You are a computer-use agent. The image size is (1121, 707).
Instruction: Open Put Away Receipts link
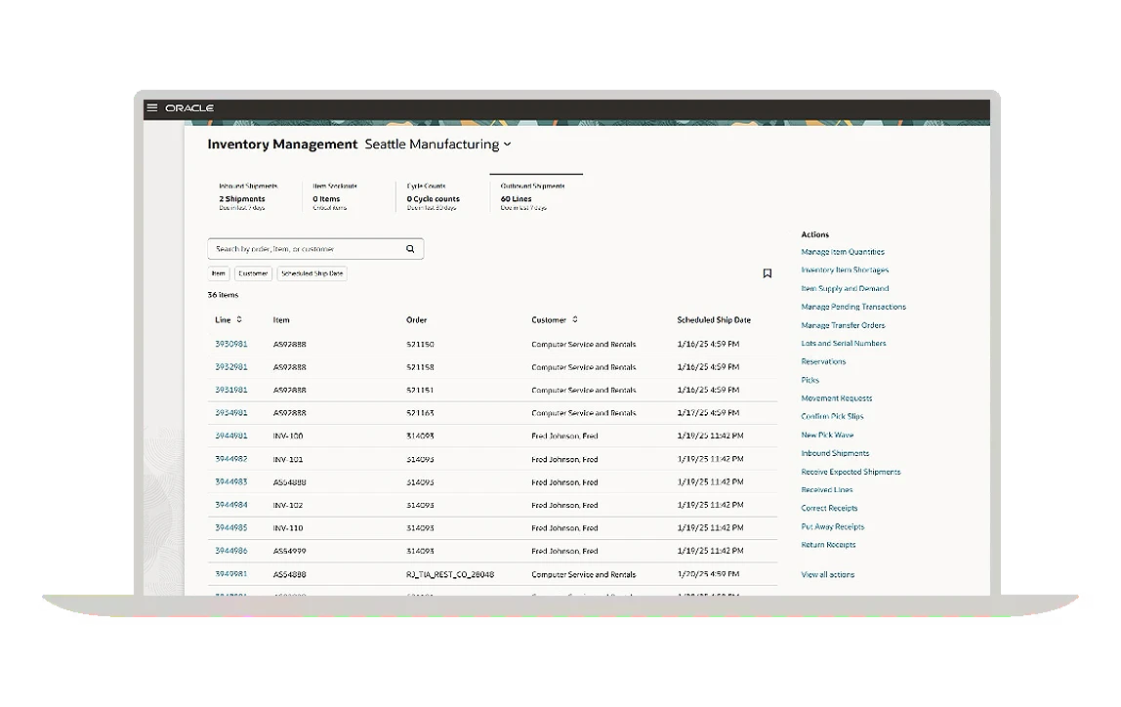pos(832,527)
